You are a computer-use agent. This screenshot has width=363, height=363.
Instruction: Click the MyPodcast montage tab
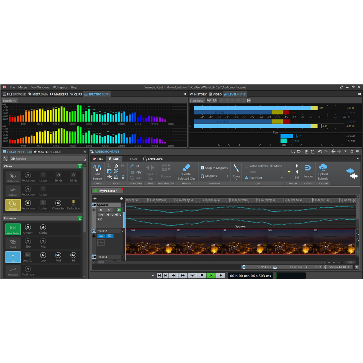[x=108, y=191]
